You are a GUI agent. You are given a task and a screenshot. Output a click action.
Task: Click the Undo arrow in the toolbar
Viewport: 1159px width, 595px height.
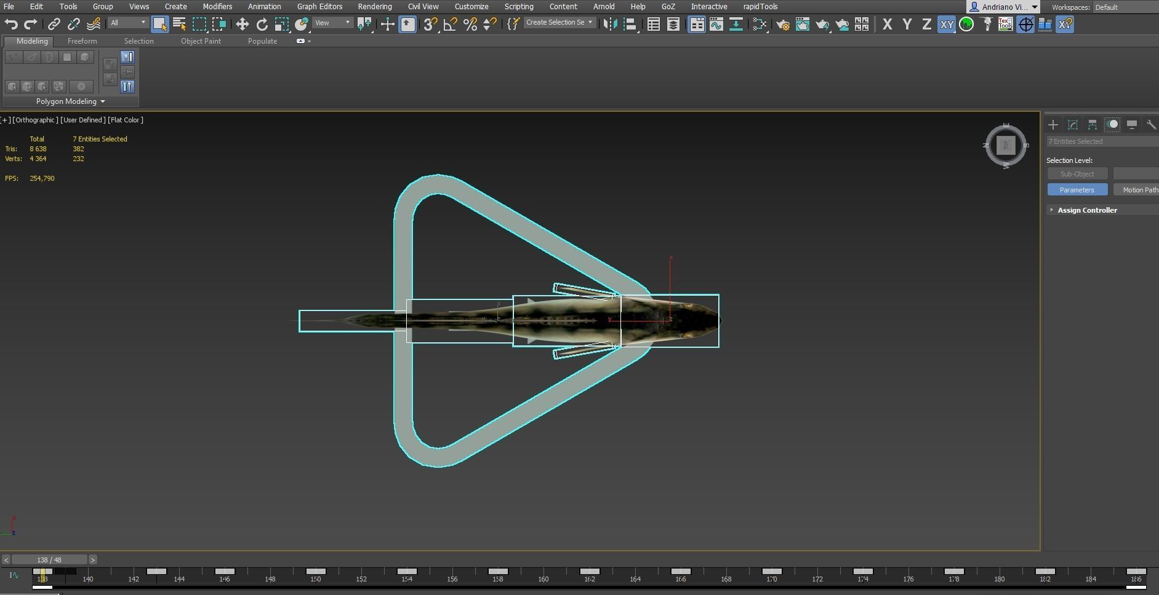(x=10, y=24)
